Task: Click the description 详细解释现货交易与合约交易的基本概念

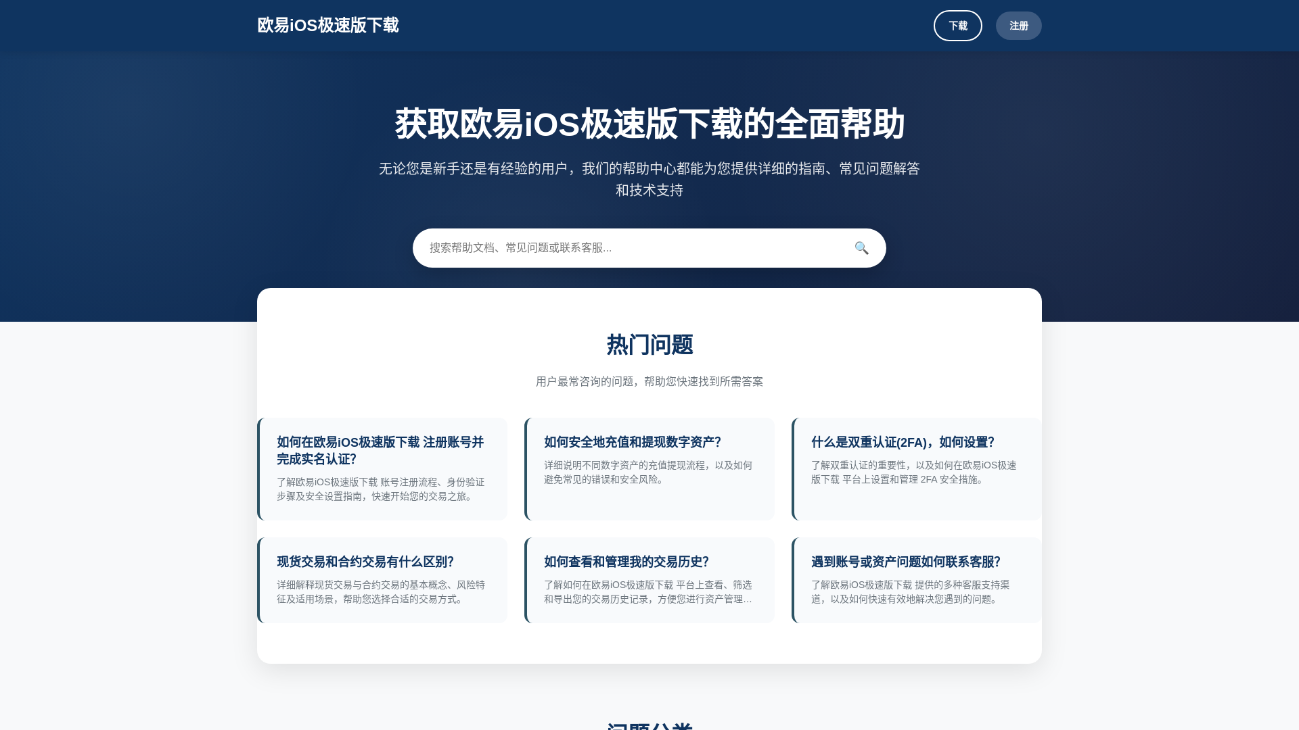Action: point(381,592)
